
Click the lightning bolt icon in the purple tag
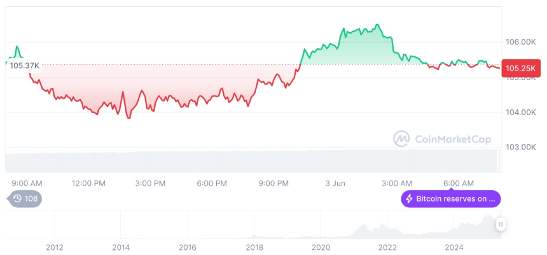[x=410, y=199]
